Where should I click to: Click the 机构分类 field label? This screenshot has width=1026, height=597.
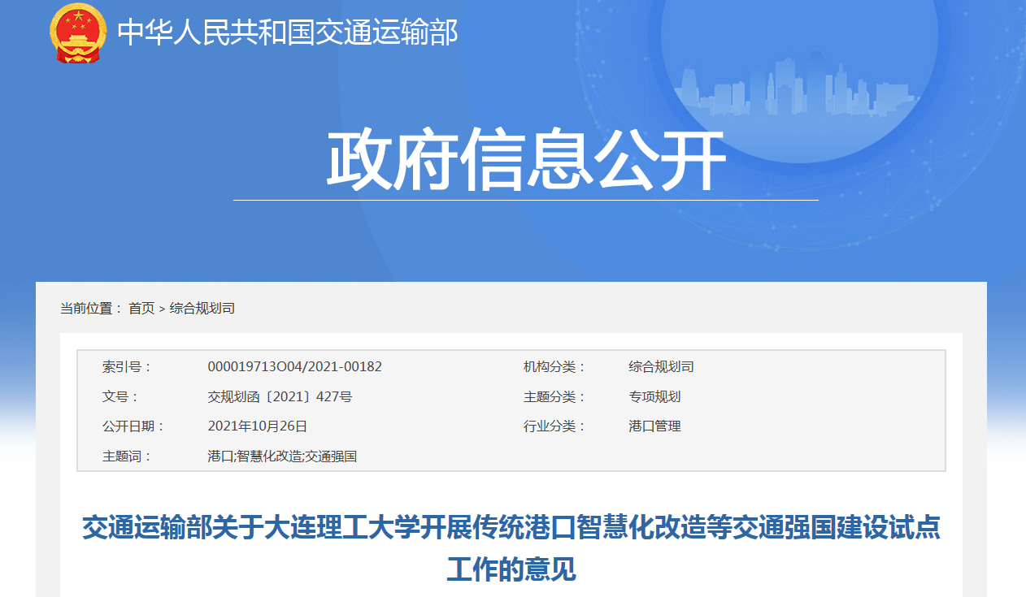[x=554, y=367]
